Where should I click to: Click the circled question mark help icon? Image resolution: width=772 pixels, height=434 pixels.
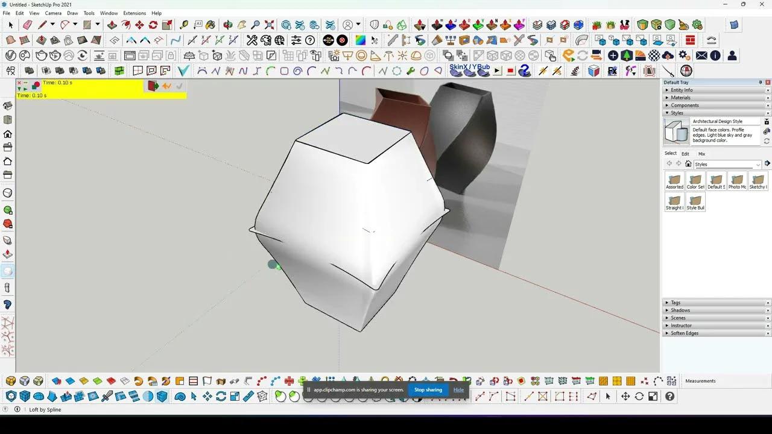(310, 40)
